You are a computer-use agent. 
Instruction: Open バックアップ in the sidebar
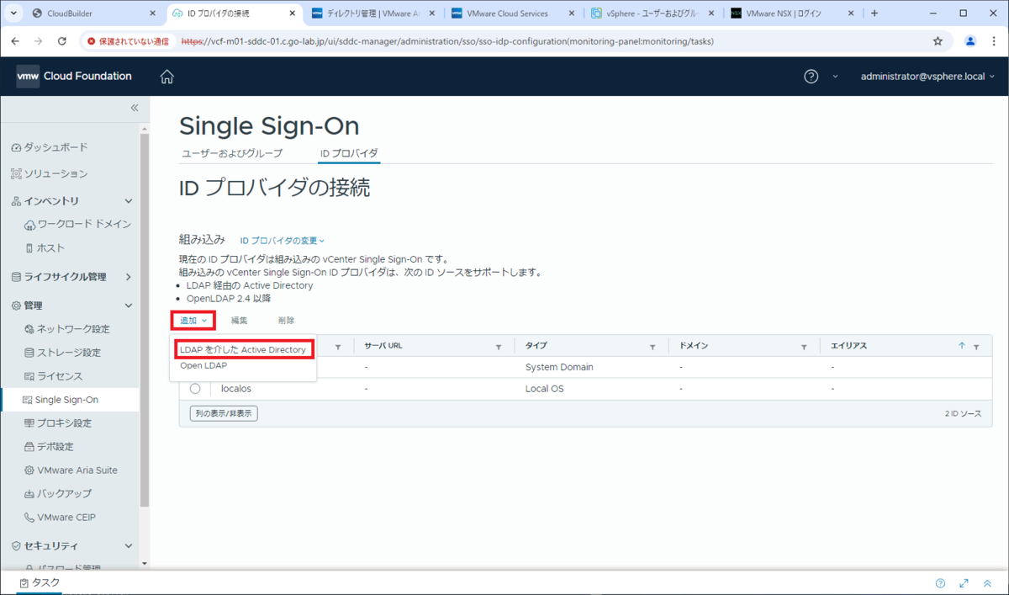[x=58, y=494]
